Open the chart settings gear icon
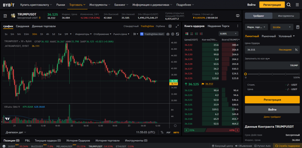The image size is (302, 148). [172, 34]
